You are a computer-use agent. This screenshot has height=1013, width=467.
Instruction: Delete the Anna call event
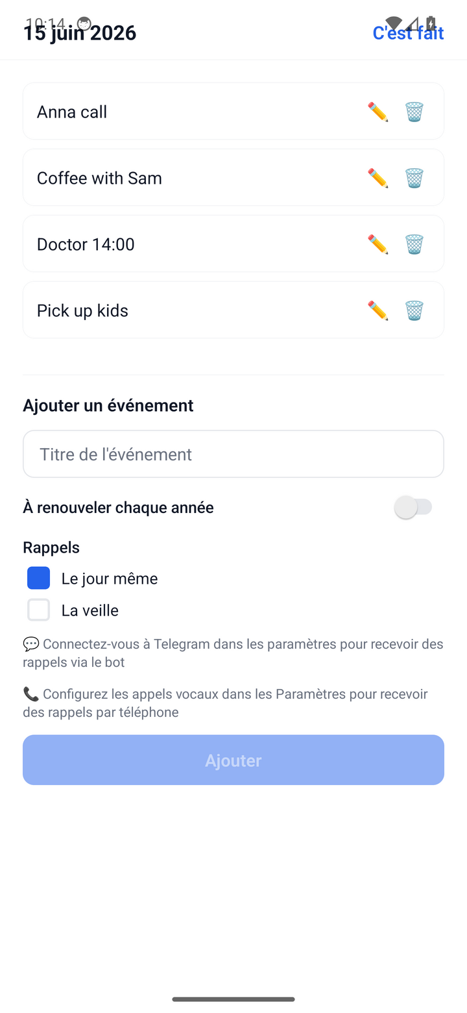tap(414, 112)
